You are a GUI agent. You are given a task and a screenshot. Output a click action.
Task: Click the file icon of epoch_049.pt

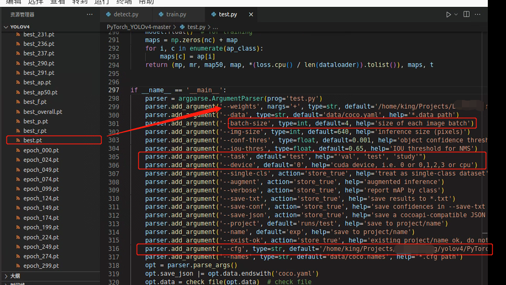[18, 170]
